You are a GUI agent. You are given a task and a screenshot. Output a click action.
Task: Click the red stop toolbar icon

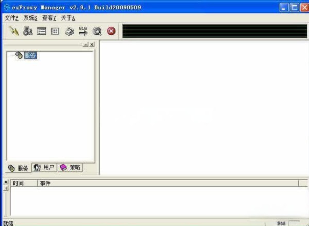(x=111, y=31)
